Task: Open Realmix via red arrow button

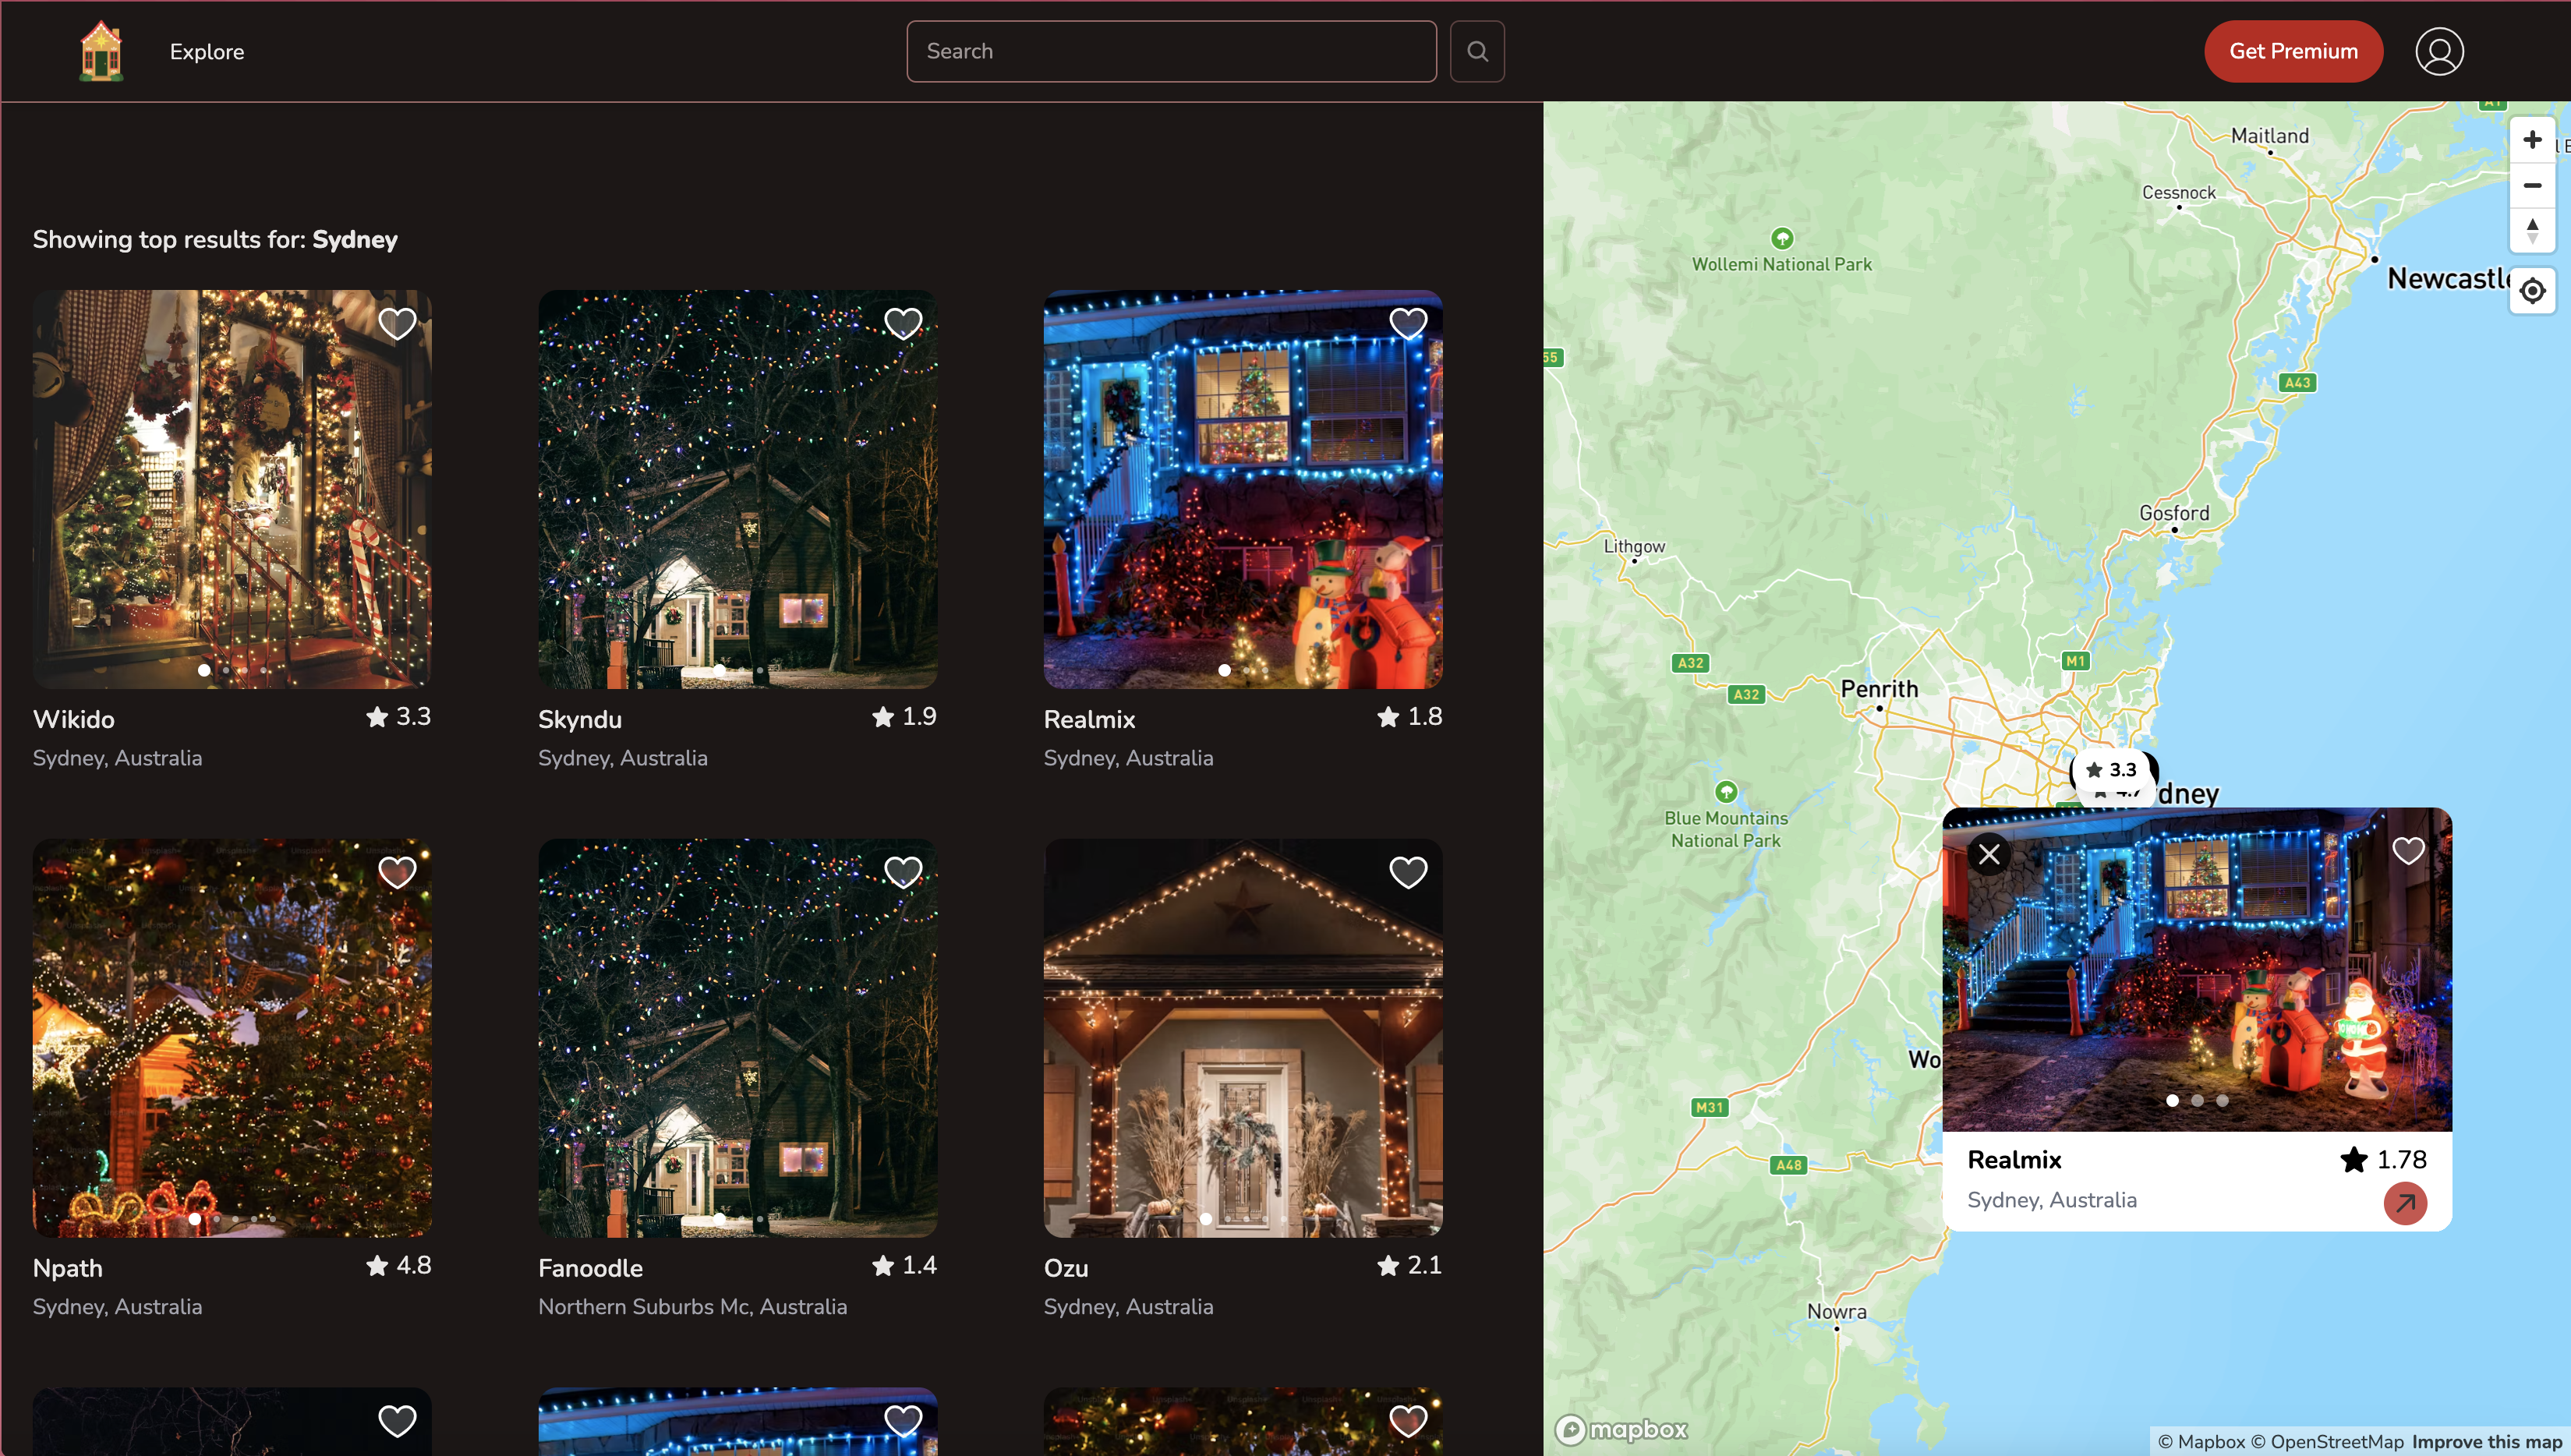Action: tap(2405, 1203)
